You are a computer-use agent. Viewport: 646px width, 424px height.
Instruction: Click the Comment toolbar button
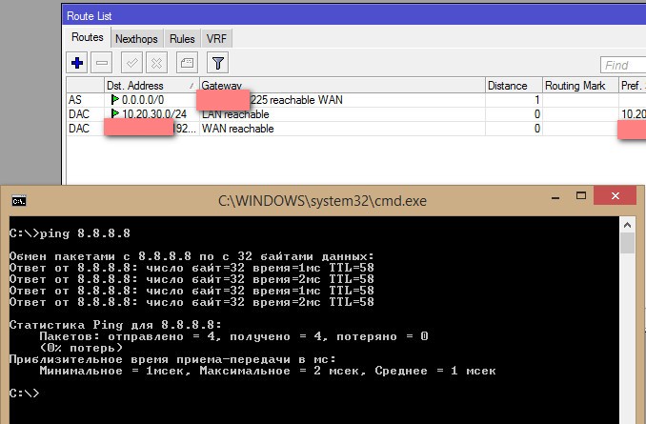187,63
